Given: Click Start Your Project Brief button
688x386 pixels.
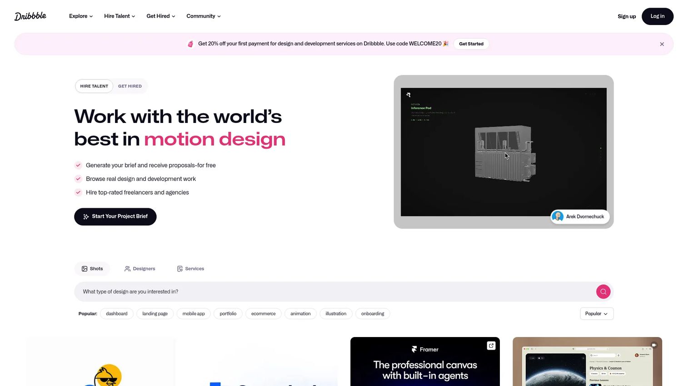Looking at the screenshot, I should point(115,217).
